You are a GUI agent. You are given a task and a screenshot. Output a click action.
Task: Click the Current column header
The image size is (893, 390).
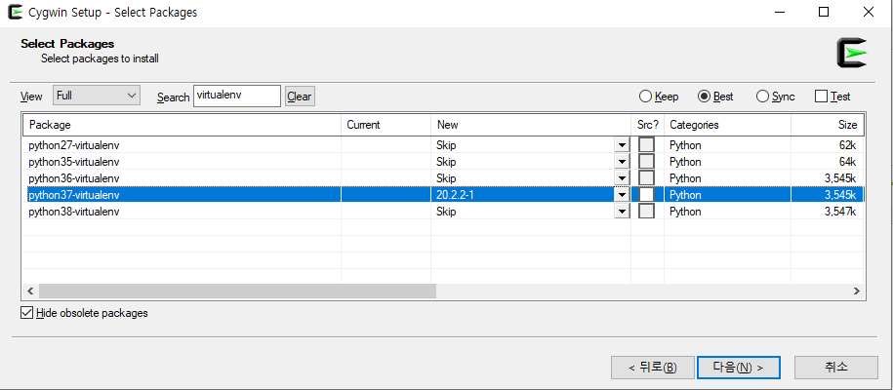[x=386, y=125]
